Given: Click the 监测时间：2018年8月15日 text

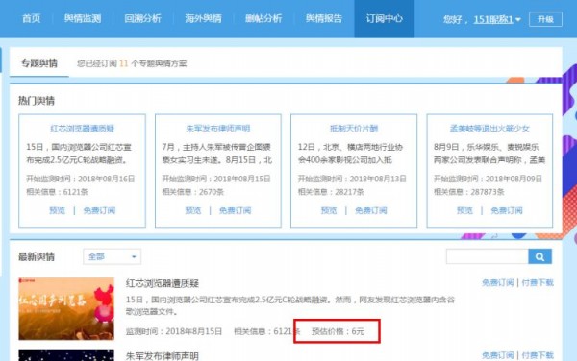Looking at the screenshot, I should pyautogui.click(x=174, y=331).
